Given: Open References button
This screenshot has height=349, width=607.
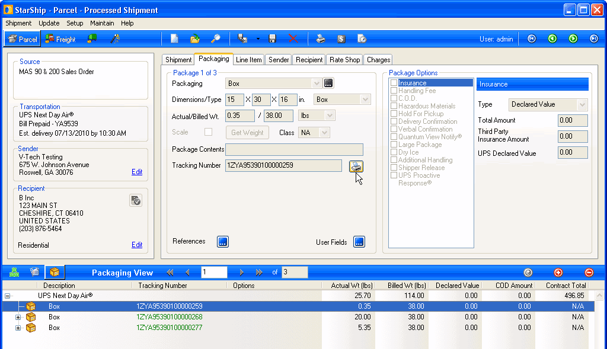Looking at the screenshot, I should (x=223, y=242).
